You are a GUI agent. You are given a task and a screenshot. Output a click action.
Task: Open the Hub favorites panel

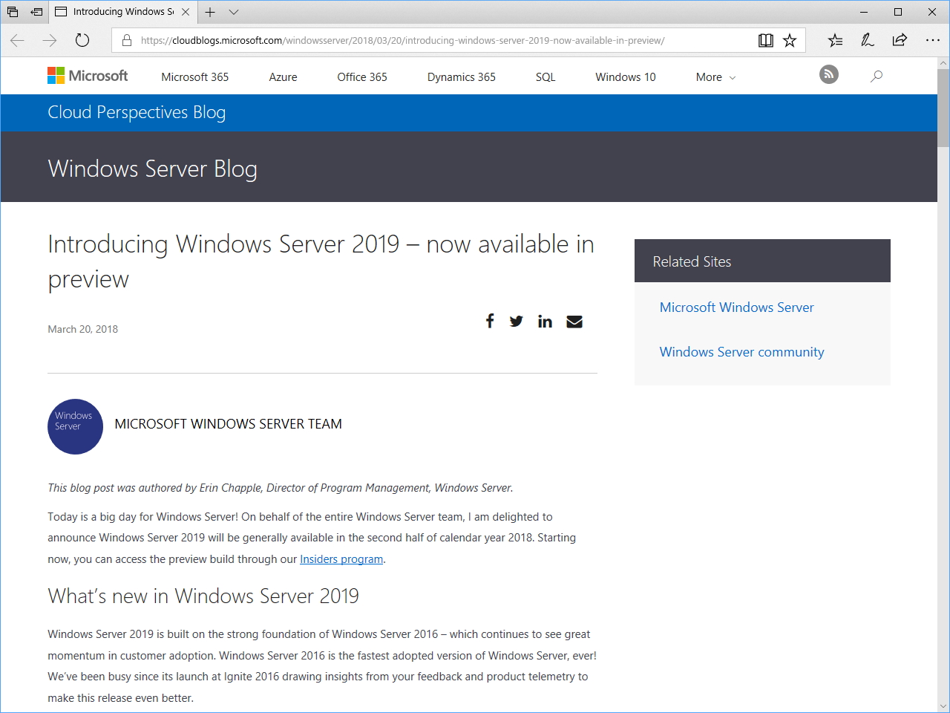tap(834, 40)
